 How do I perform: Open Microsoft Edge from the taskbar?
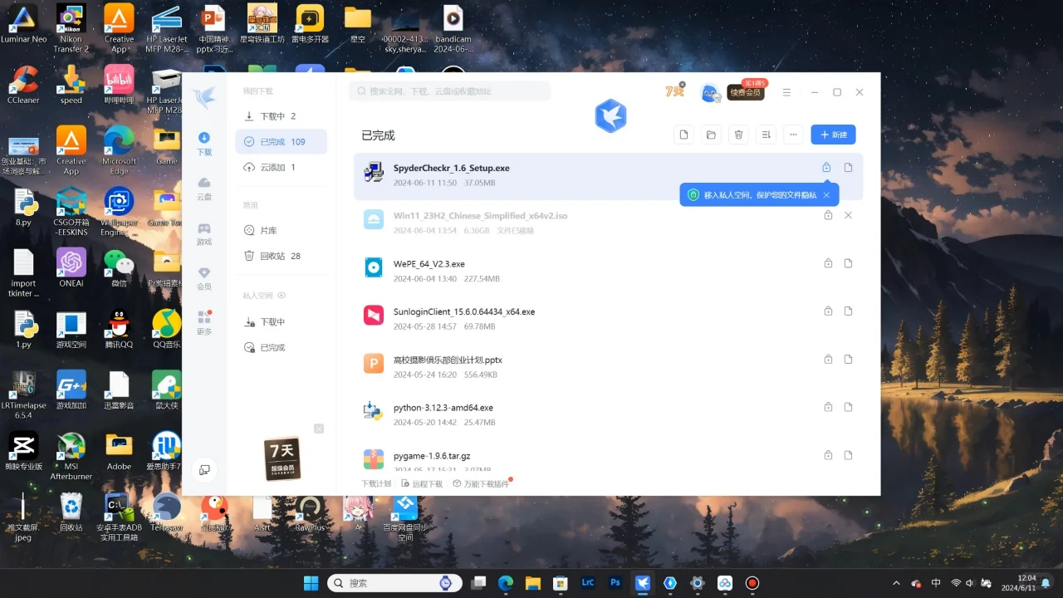pyautogui.click(x=506, y=583)
